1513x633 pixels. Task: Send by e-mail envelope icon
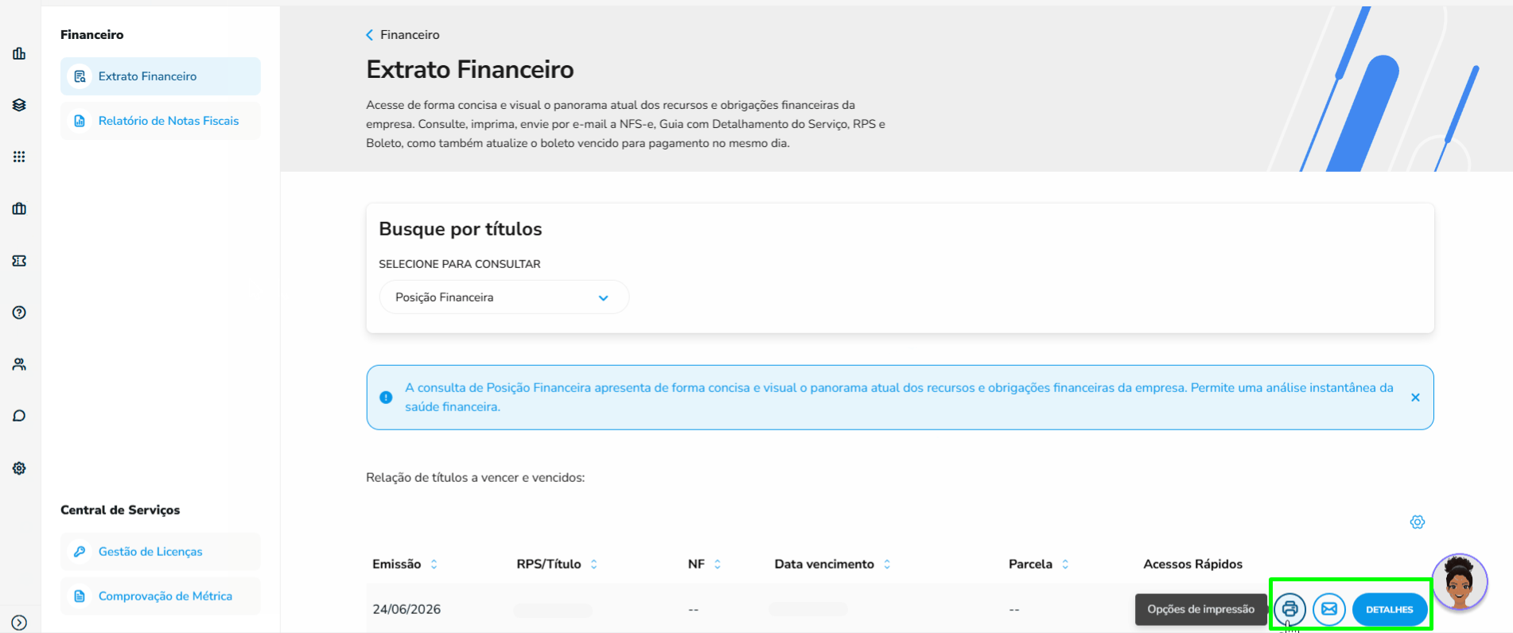point(1329,609)
